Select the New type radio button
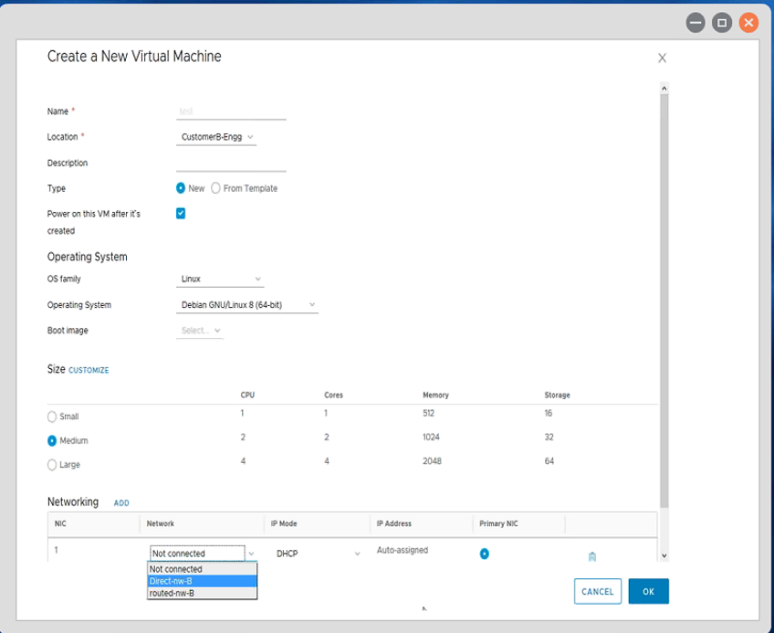774x633 pixels. pos(181,188)
